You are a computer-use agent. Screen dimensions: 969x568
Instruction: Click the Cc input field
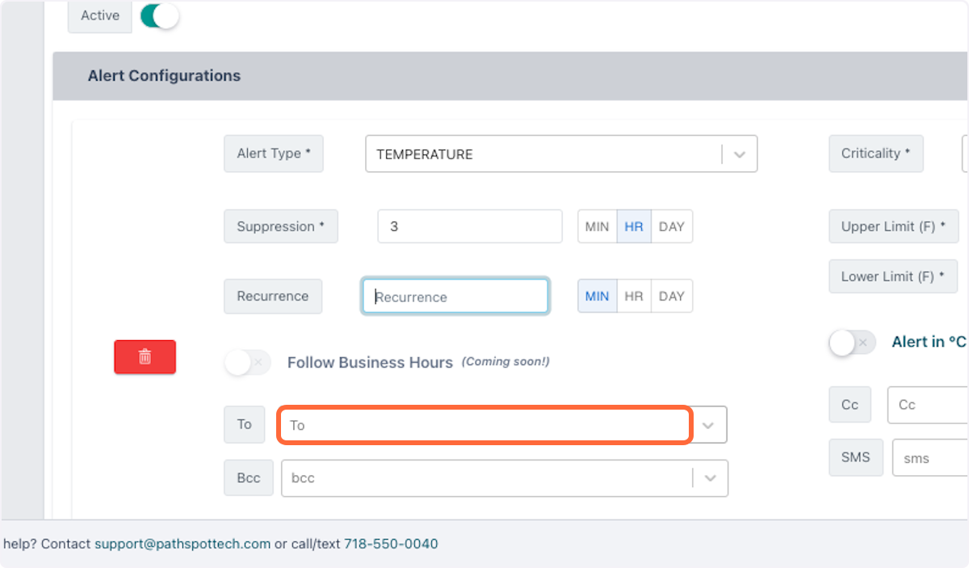click(928, 405)
